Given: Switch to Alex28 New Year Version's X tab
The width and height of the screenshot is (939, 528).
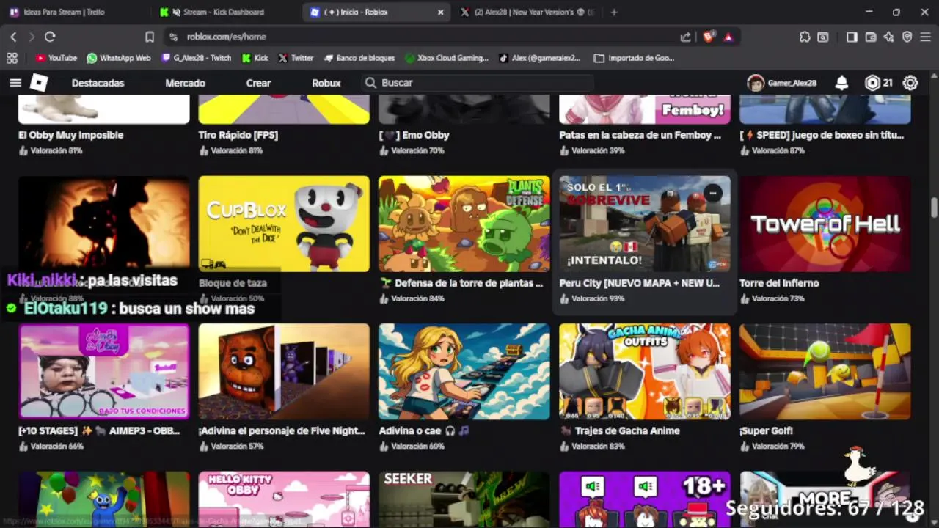Looking at the screenshot, I should [527, 12].
